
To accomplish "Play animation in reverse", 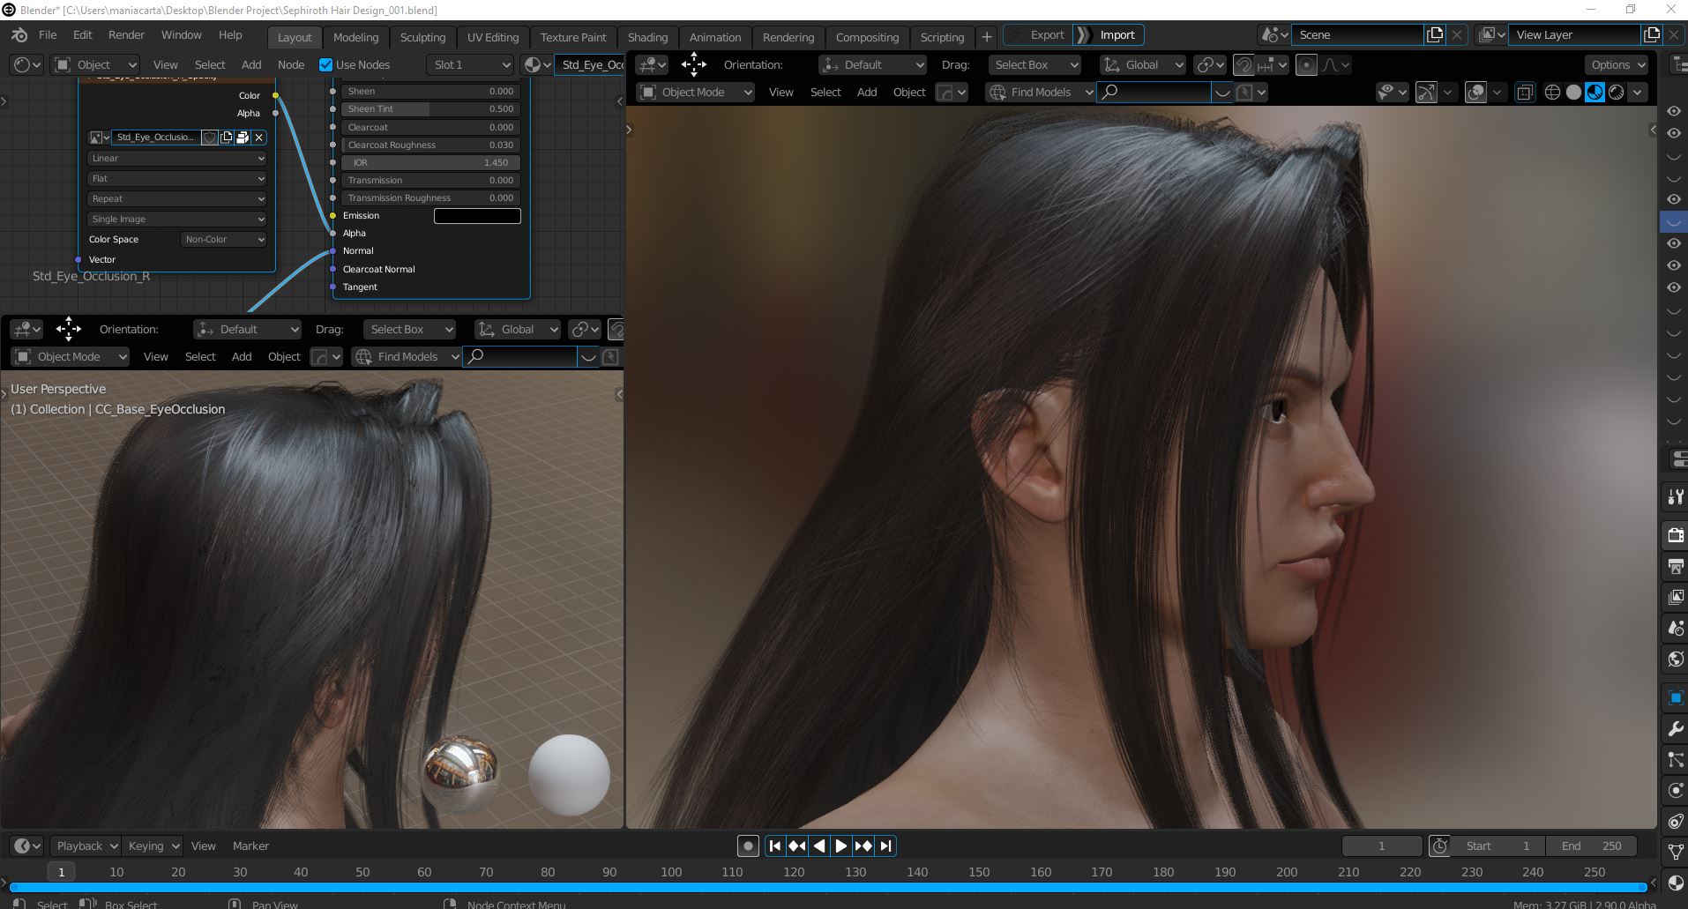I will (819, 846).
